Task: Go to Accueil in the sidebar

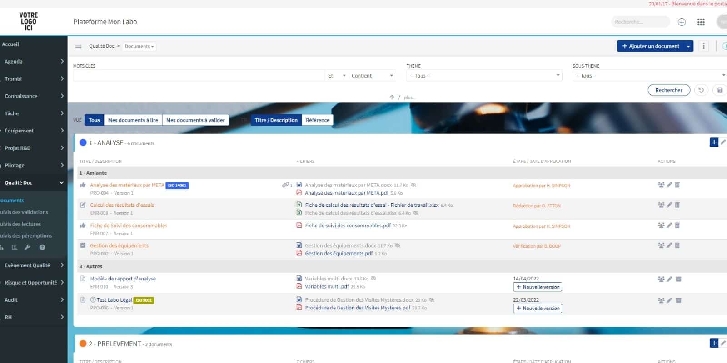Action: tap(10, 44)
